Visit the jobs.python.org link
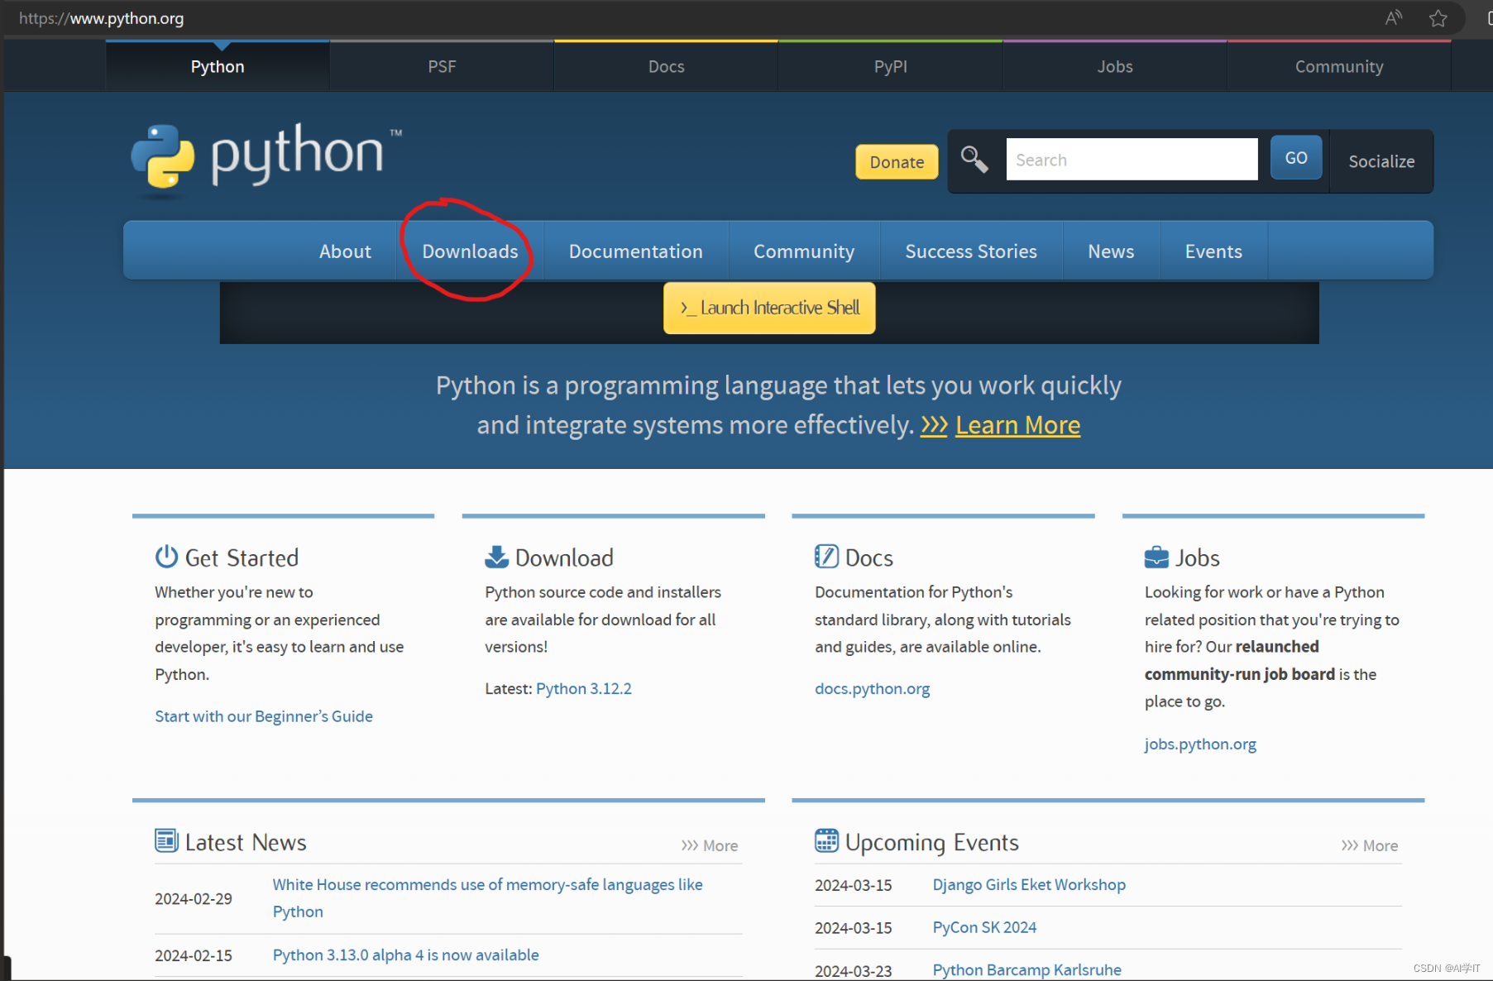The image size is (1493, 981). [x=1200, y=744]
